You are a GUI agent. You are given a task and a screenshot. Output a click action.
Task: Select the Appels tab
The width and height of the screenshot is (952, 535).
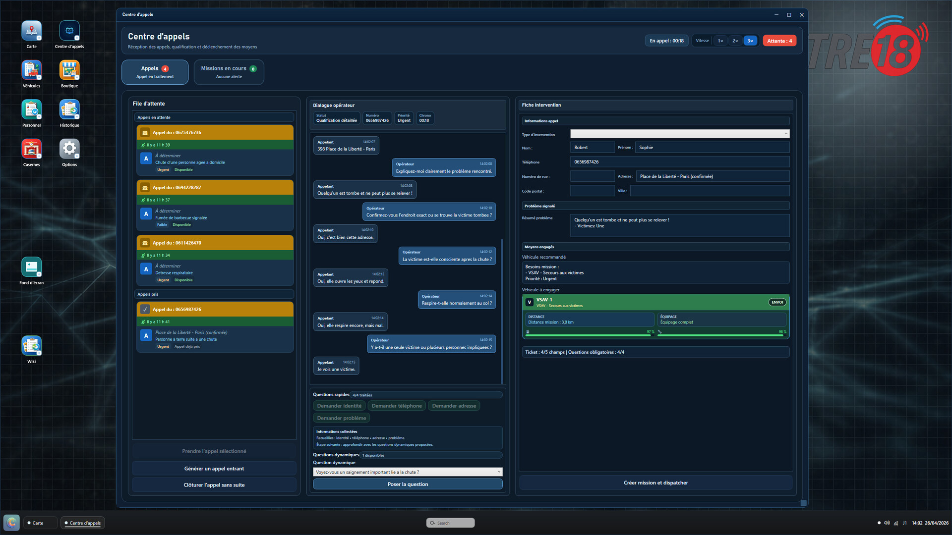tap(155, 72)
